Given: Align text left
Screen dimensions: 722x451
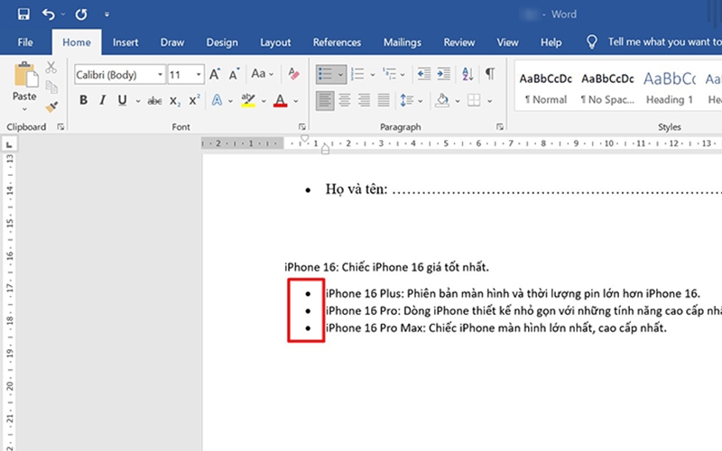Looking at the screenshot, I should point(325,100).
